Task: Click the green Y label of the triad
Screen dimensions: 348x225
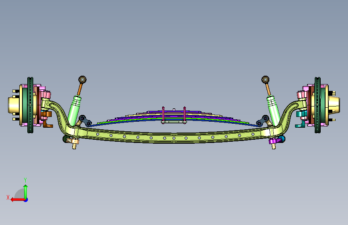Action: [x=25, y=180]
